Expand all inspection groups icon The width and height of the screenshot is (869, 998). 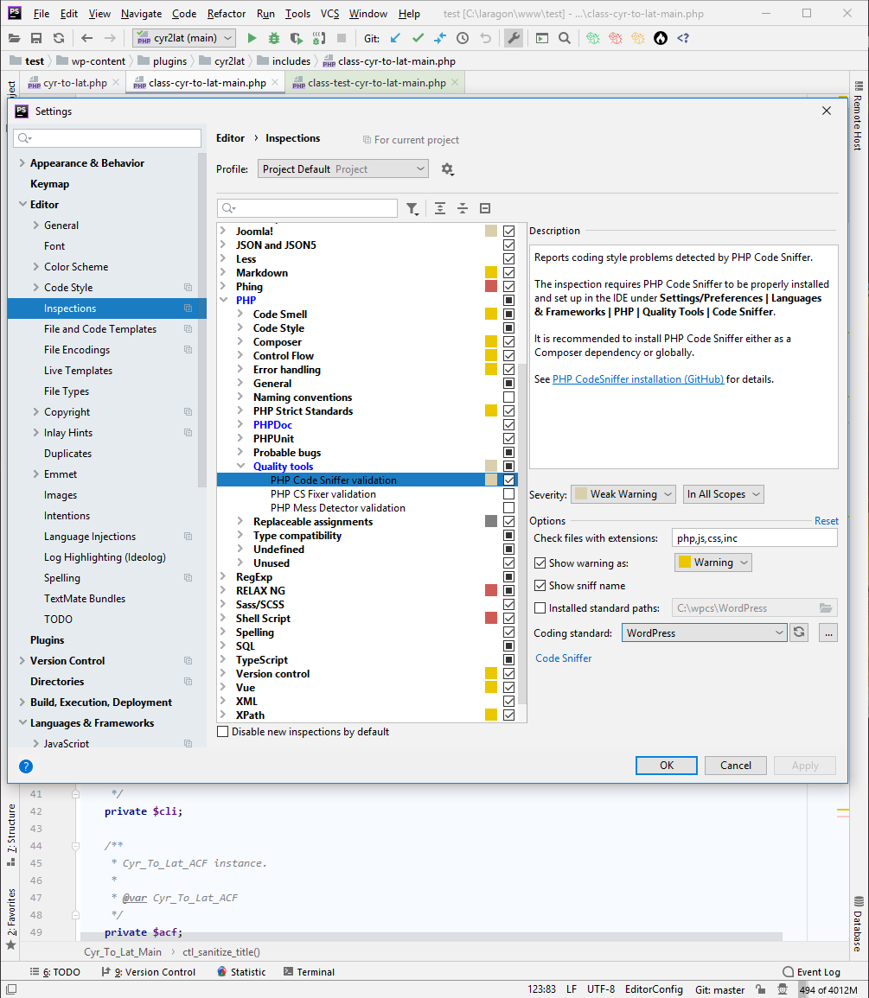click(439, 209)
